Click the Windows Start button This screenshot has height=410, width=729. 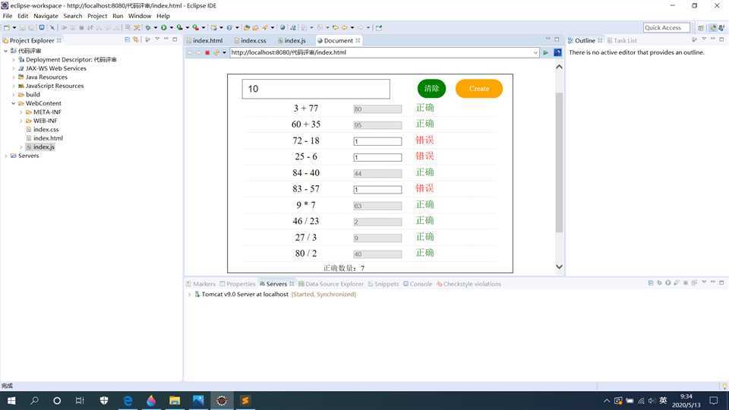click(11, 400)
